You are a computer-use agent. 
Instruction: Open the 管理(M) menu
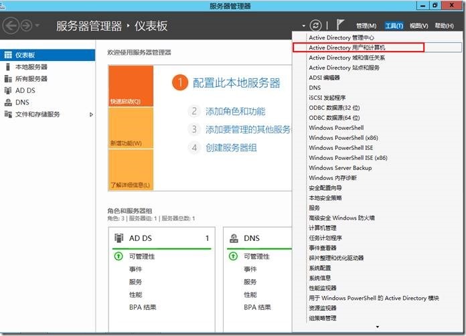coord(366,26)
